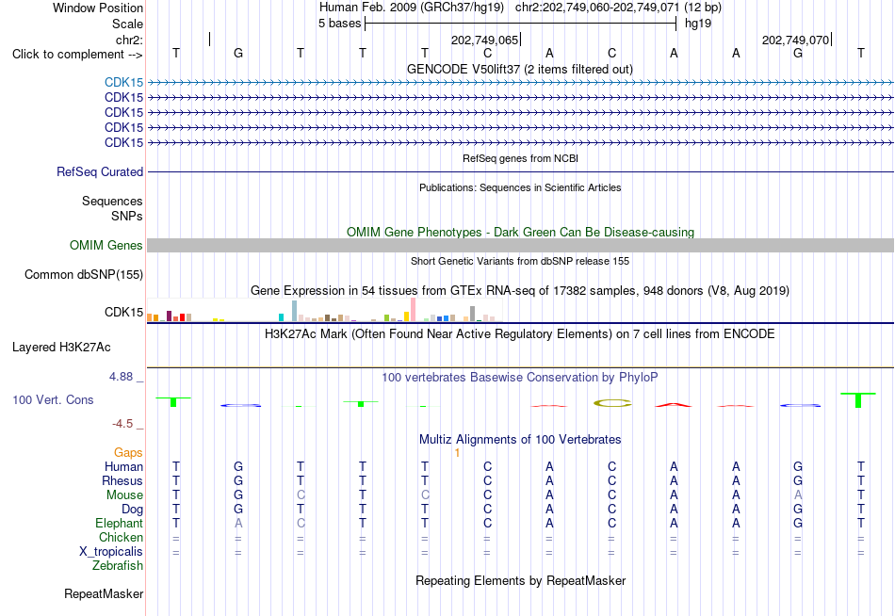This screenshot has height=616, width=895.
Task: Click the faded A in Elephant row
Action: (x=238, y=524)
